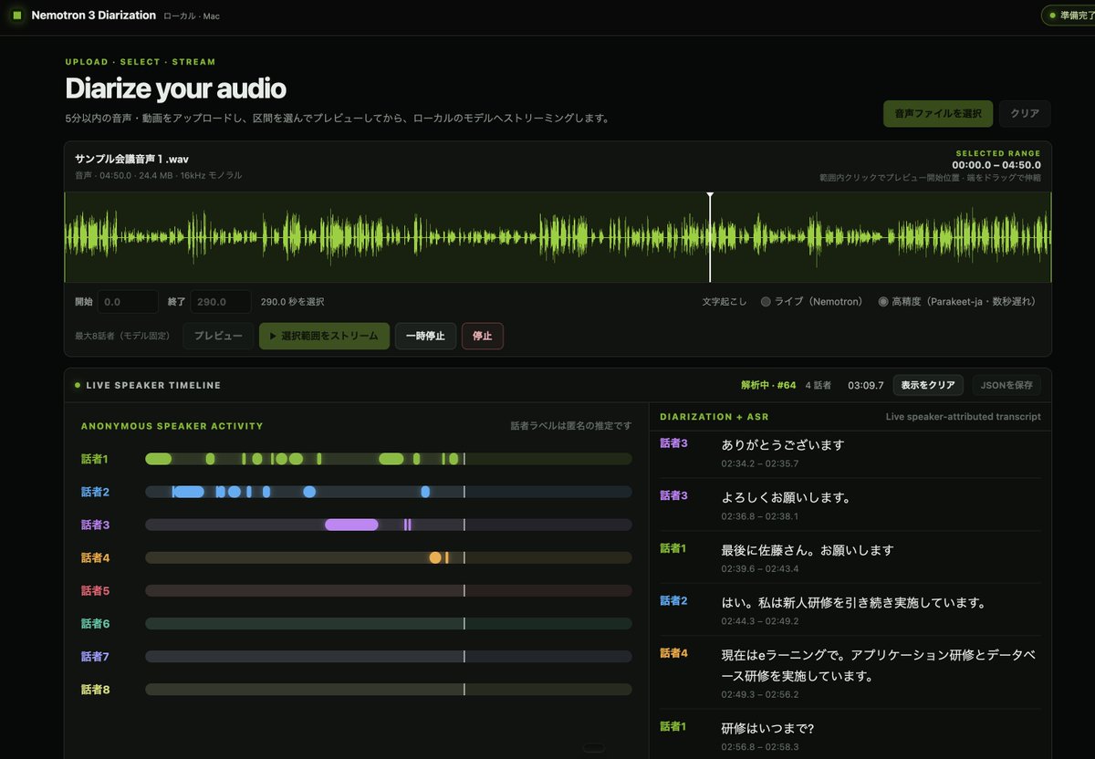Click the selected range value 00:00.0 – 04:50.0
The width and height of the screenshot is (1095, 759).
click(x=996, y=165)
